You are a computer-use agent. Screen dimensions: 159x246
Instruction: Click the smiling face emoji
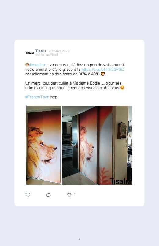tap(122, 88)
